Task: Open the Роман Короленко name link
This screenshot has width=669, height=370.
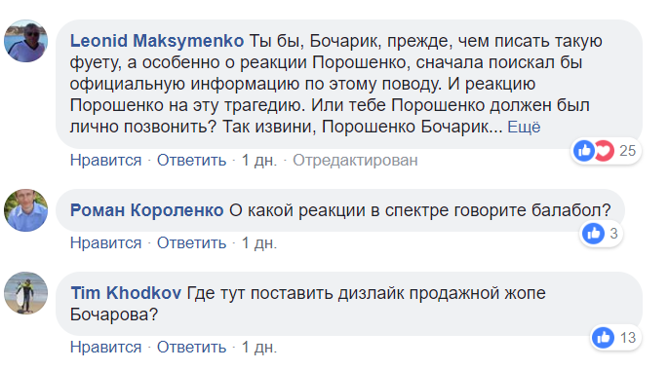Action: [x=146, y=210]
